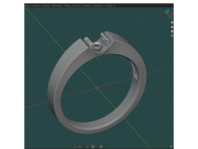The image size is (198, 149).
Task: Open the Animation workspace tab
Action: pos(77,6)
